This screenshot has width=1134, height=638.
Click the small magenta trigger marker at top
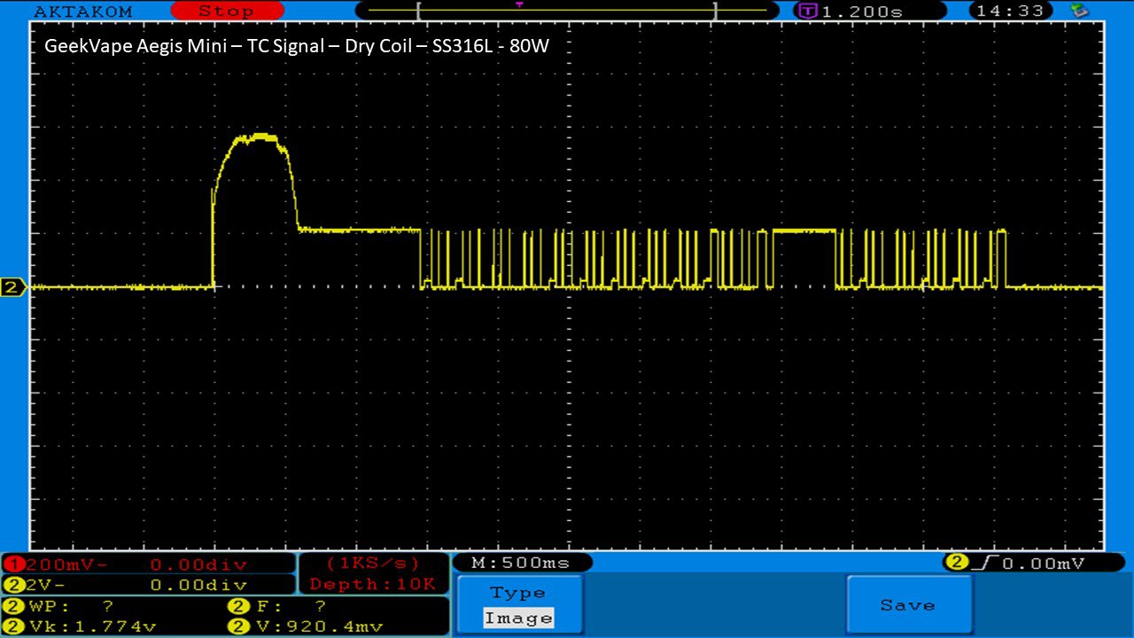coord(518,5)
